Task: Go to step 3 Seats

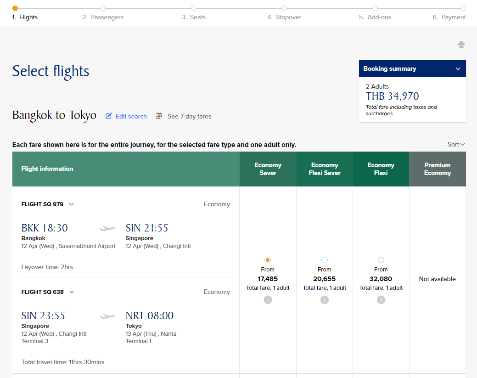Action: tap(193, 17)
